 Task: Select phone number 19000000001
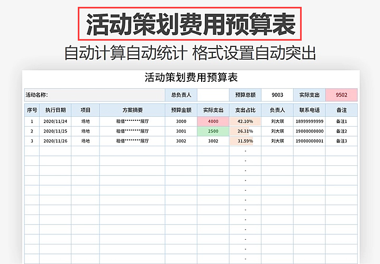(310, 141)
